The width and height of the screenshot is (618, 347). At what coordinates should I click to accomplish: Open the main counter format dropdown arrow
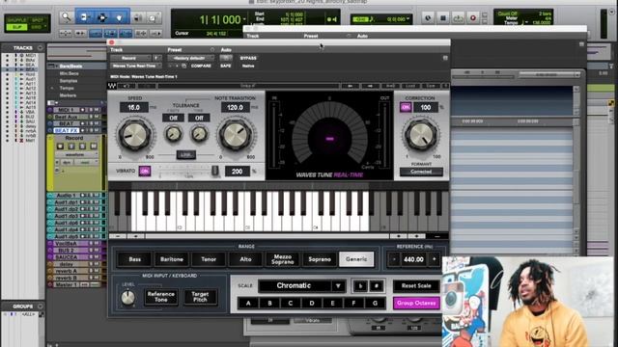point(244,19)
